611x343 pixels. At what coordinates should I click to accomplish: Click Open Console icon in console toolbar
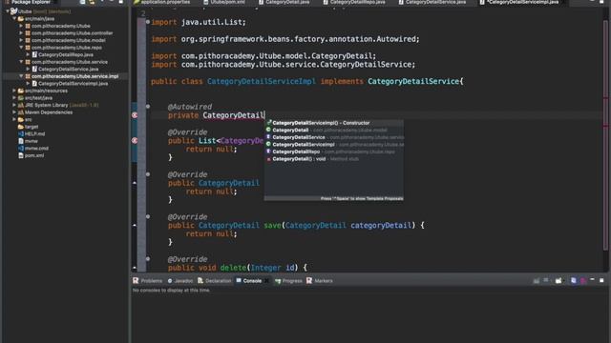pos(558,280)
